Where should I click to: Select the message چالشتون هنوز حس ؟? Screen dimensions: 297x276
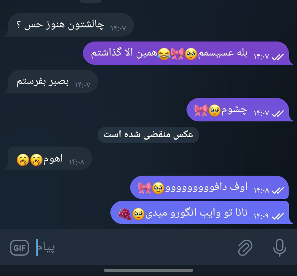point(69,25)
